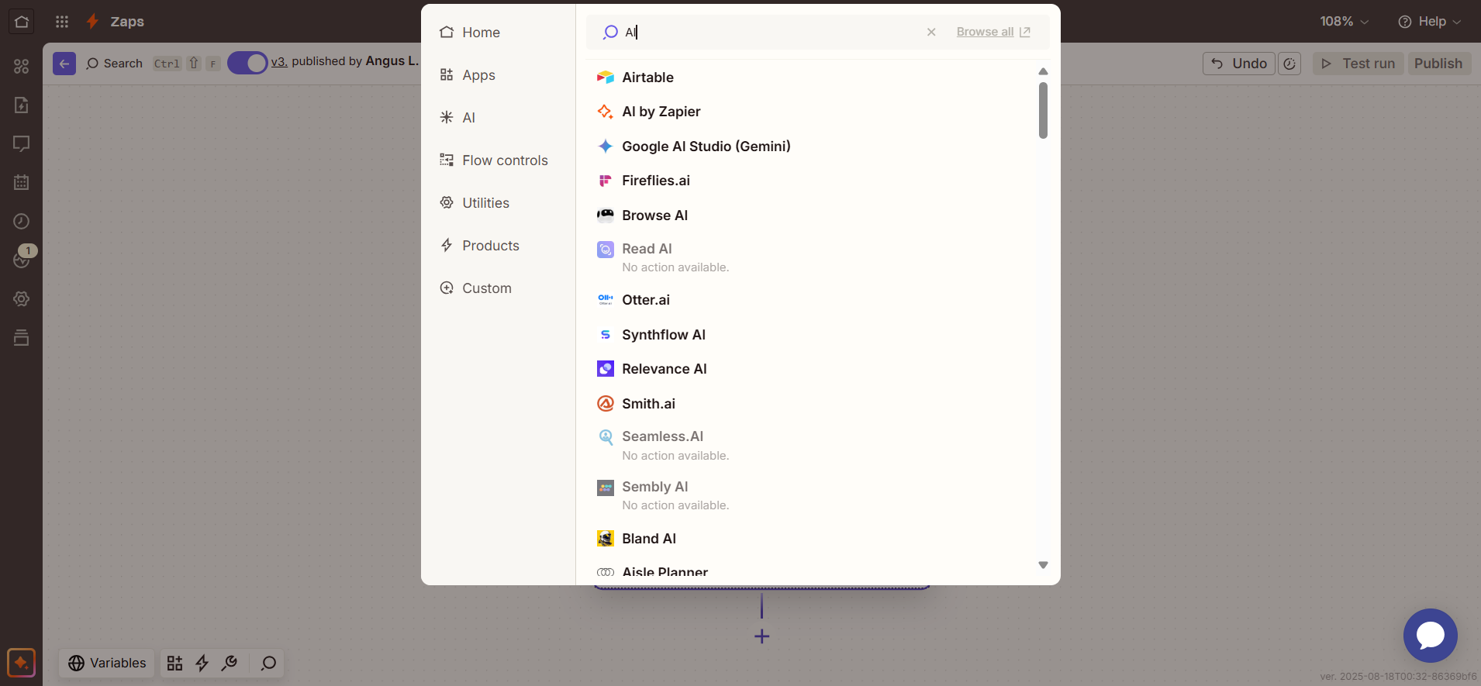The height and width of the screenshot is (686, 1481).
Task: Select the Sembly AI entry
Action: tap(810, 495)
